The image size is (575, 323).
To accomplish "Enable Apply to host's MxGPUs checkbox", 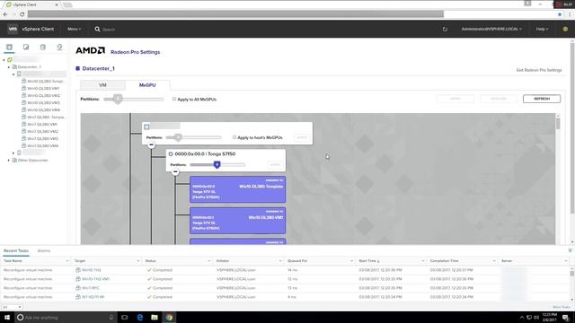I will click(x=234, y=137).
